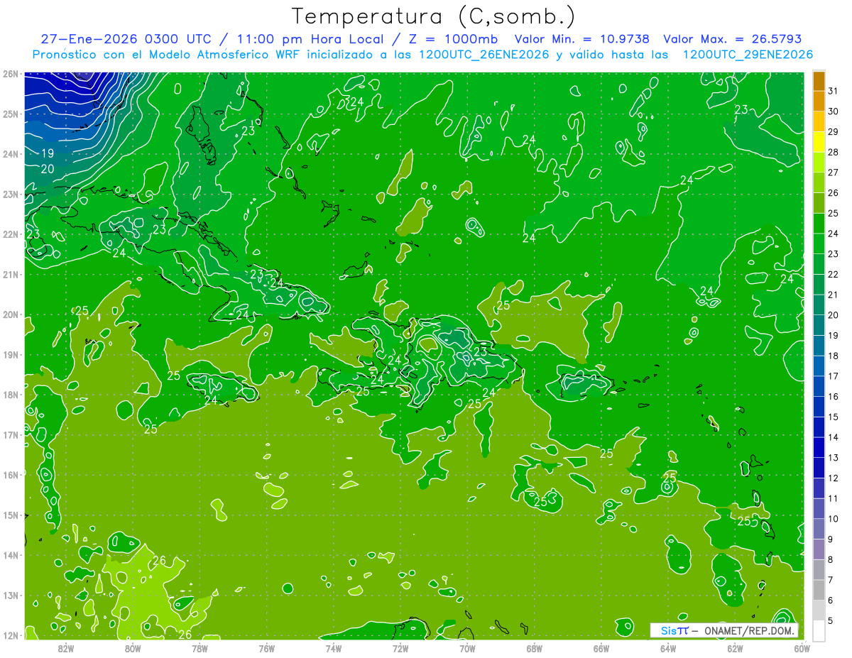Click the 'Valor Max. = 26.5793' value
852x658 pixels.
(733, 39)
